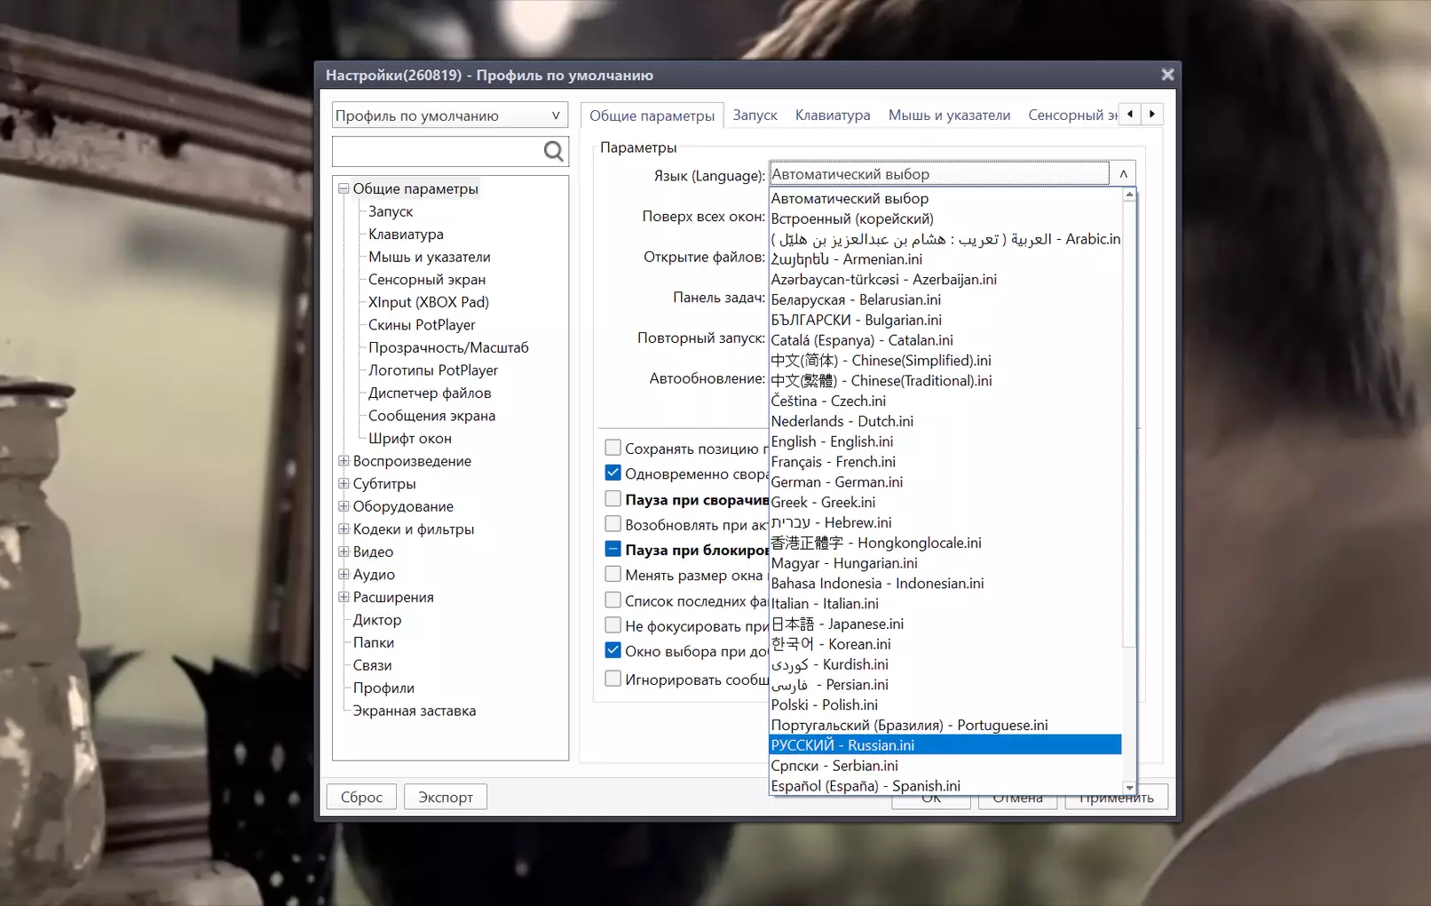Select 'German - German.ini' language option
Image resolution: width=1431 pixels, height=906 pixels.
point(945,482)
